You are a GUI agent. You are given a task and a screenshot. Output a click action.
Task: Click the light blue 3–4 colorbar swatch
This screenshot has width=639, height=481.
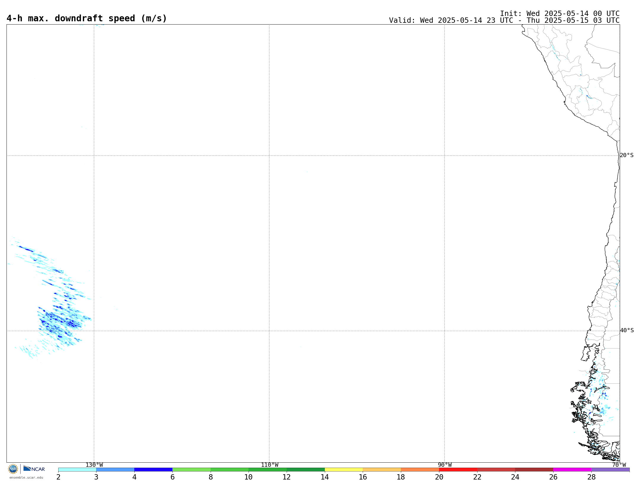(115, 470)
